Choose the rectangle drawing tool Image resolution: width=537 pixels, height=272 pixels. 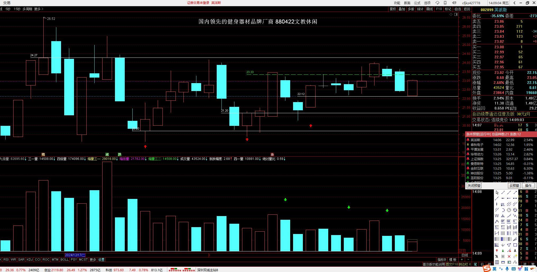[515, 245]
